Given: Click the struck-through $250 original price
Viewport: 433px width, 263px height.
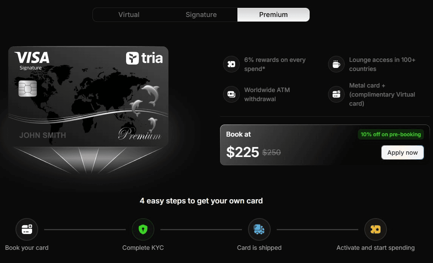Looking at the screenshot, I should tap(271, 152).
